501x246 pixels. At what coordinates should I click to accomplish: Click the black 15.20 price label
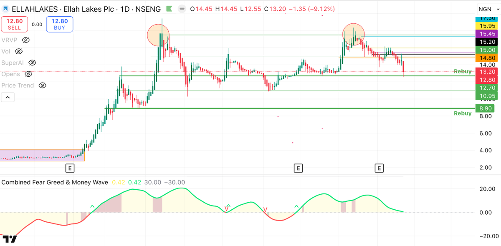(487, 42)
